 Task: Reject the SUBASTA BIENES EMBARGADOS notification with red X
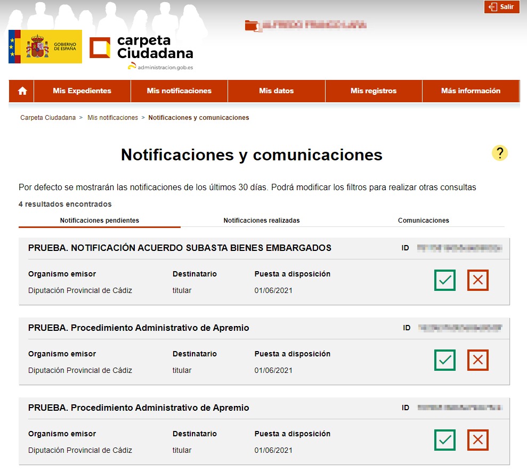[477, 280]
